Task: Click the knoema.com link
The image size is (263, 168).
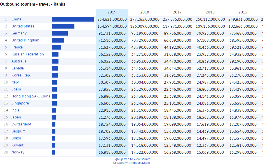Action: (x=141, y=163)
